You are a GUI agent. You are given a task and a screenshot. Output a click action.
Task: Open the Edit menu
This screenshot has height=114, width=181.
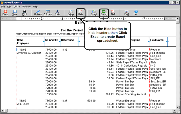coord(9,7)
